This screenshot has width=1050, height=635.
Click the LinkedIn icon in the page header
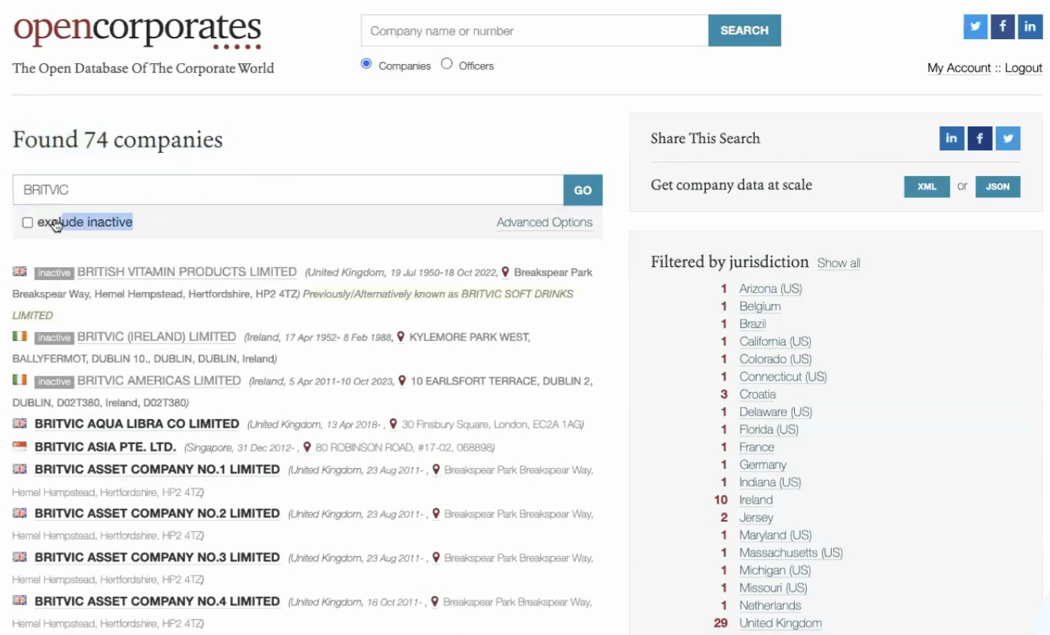pyautogui.click(x=1030, y=26)
